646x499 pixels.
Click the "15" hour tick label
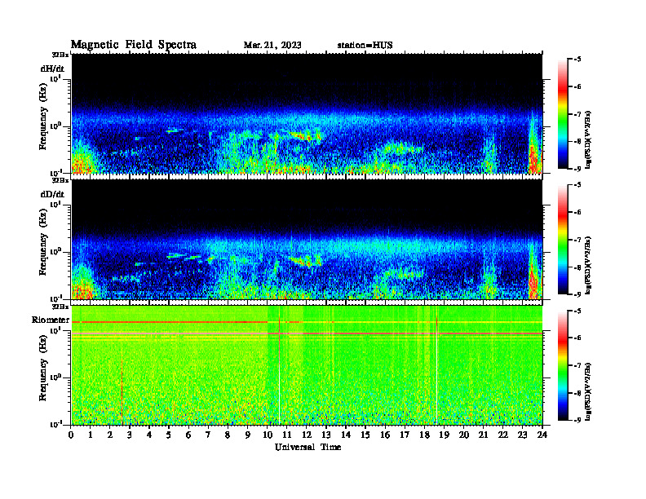tap(365, 435)
